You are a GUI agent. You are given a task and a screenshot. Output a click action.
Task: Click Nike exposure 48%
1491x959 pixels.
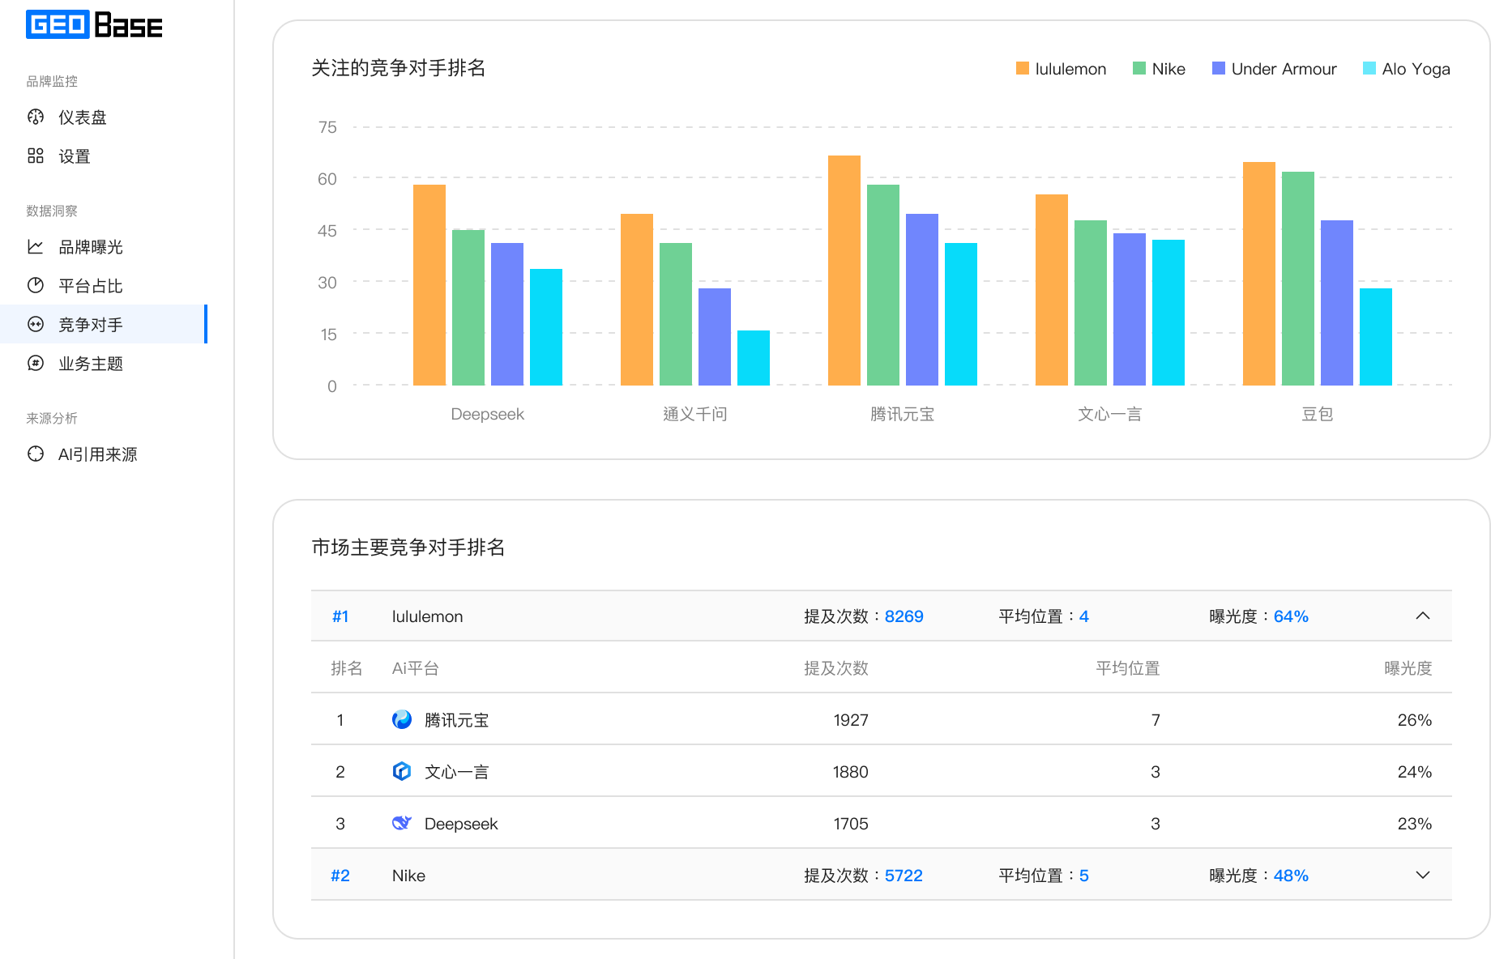click(1291, 876)
